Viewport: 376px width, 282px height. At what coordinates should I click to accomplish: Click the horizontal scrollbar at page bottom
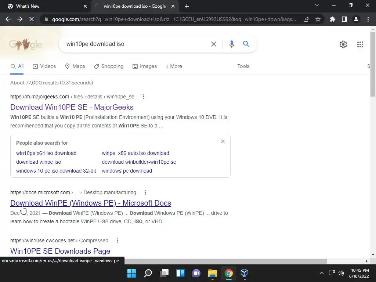[226, 261]
